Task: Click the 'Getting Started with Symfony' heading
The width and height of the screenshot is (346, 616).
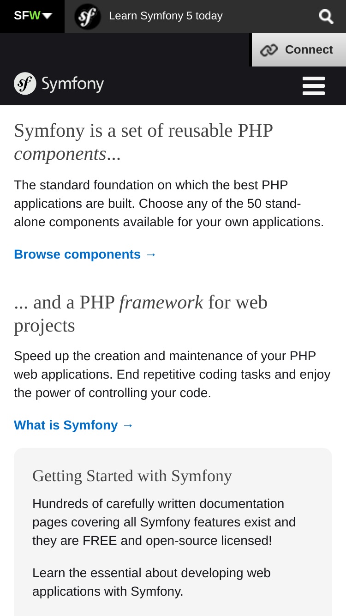Action: pyautogui.click(x=132, y=476)
